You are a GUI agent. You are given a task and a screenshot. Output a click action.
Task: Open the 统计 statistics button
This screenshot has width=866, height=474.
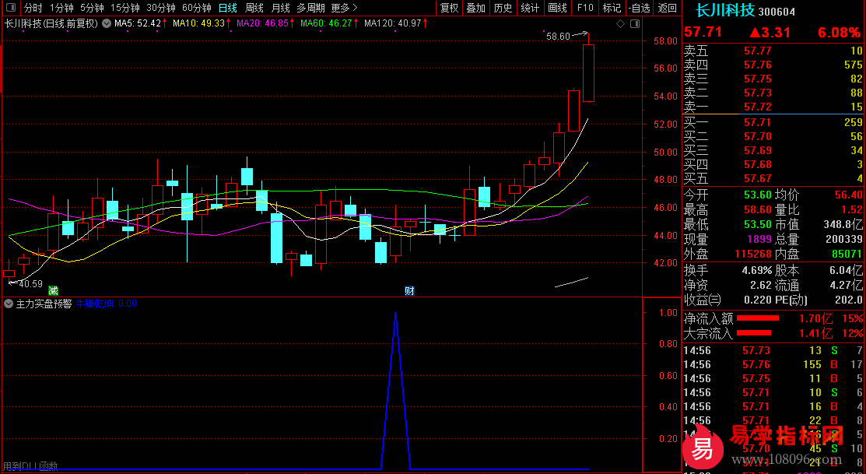[x=530, y=8]
